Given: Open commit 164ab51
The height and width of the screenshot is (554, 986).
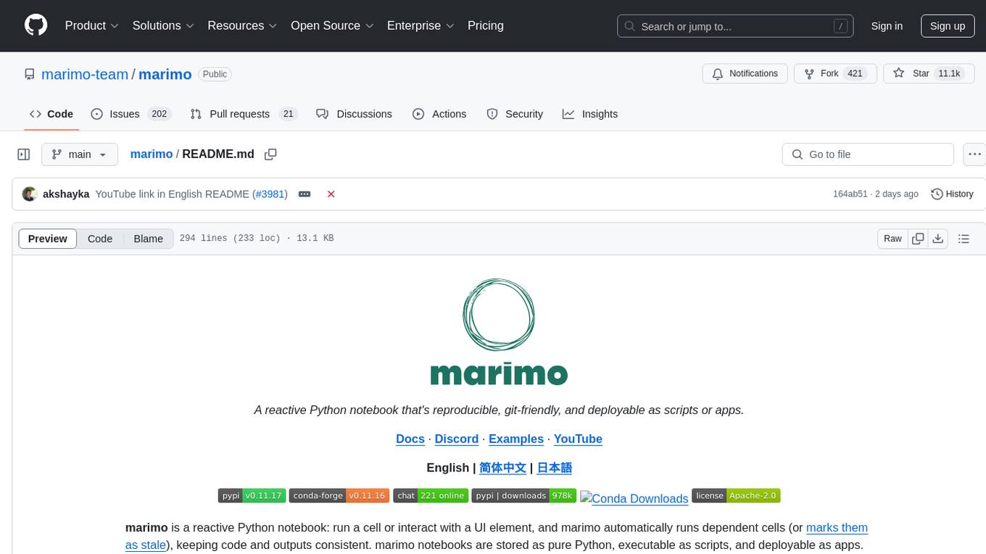Looking at the screenshot, I should tap(850, 194).
